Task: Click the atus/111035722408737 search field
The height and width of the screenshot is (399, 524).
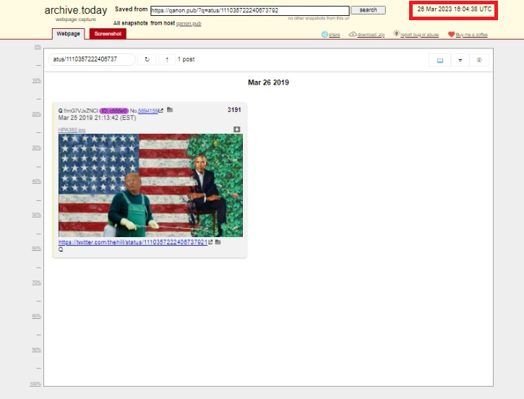Action: pos(92,59)
